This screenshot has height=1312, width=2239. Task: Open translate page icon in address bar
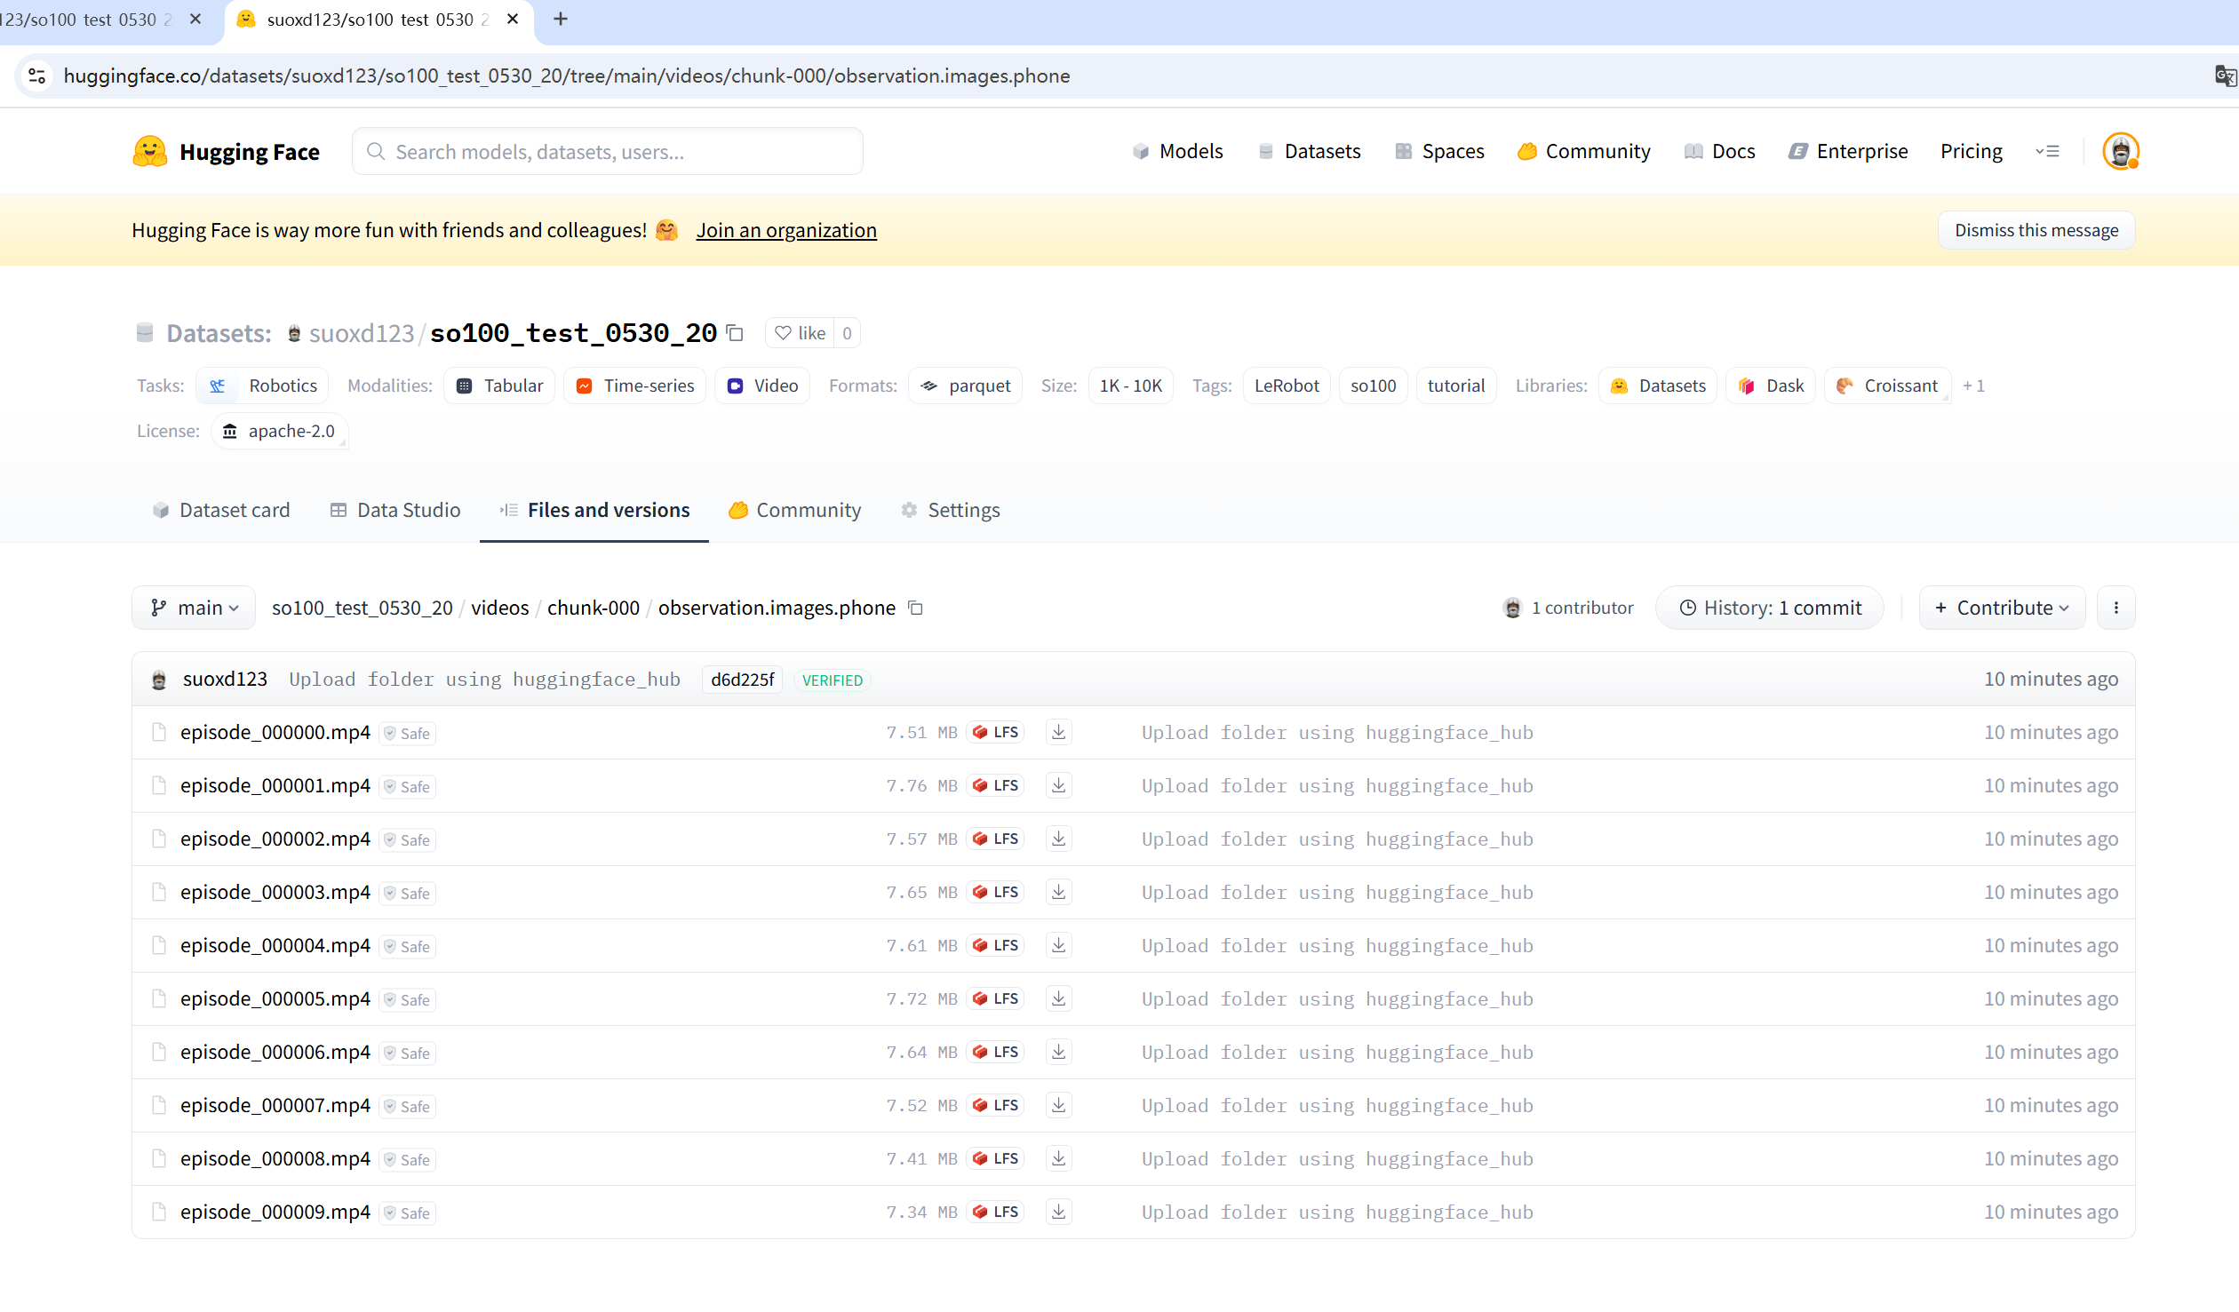click(2224, 76)
